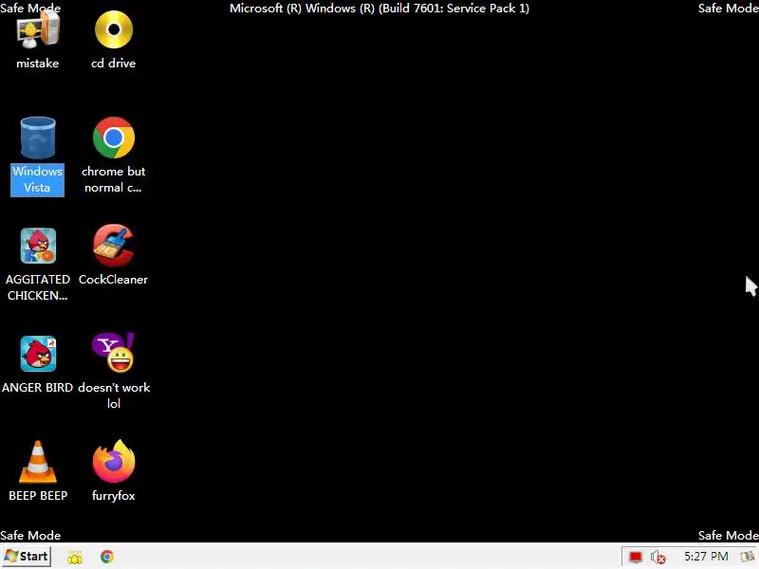
Task: Click the muted speaker tray icon
Action: click(x=657, y=558)
